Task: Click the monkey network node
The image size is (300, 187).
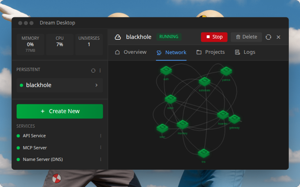Action: (x=182, y=124)
